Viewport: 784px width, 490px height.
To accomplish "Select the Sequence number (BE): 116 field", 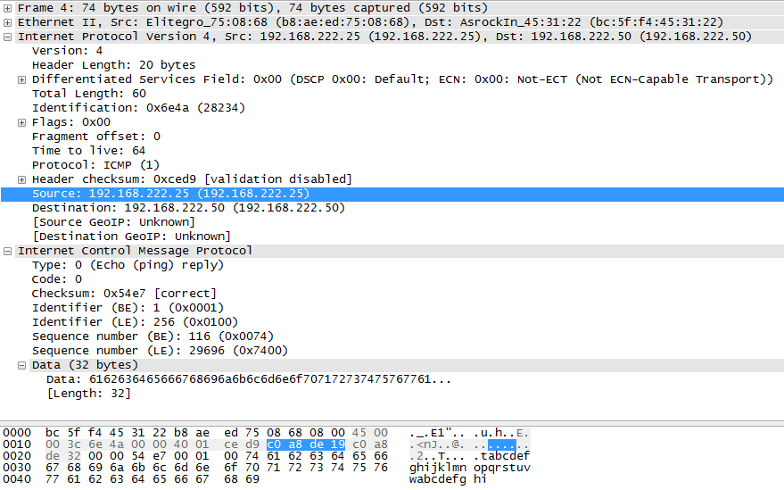I will coord(153,336).
